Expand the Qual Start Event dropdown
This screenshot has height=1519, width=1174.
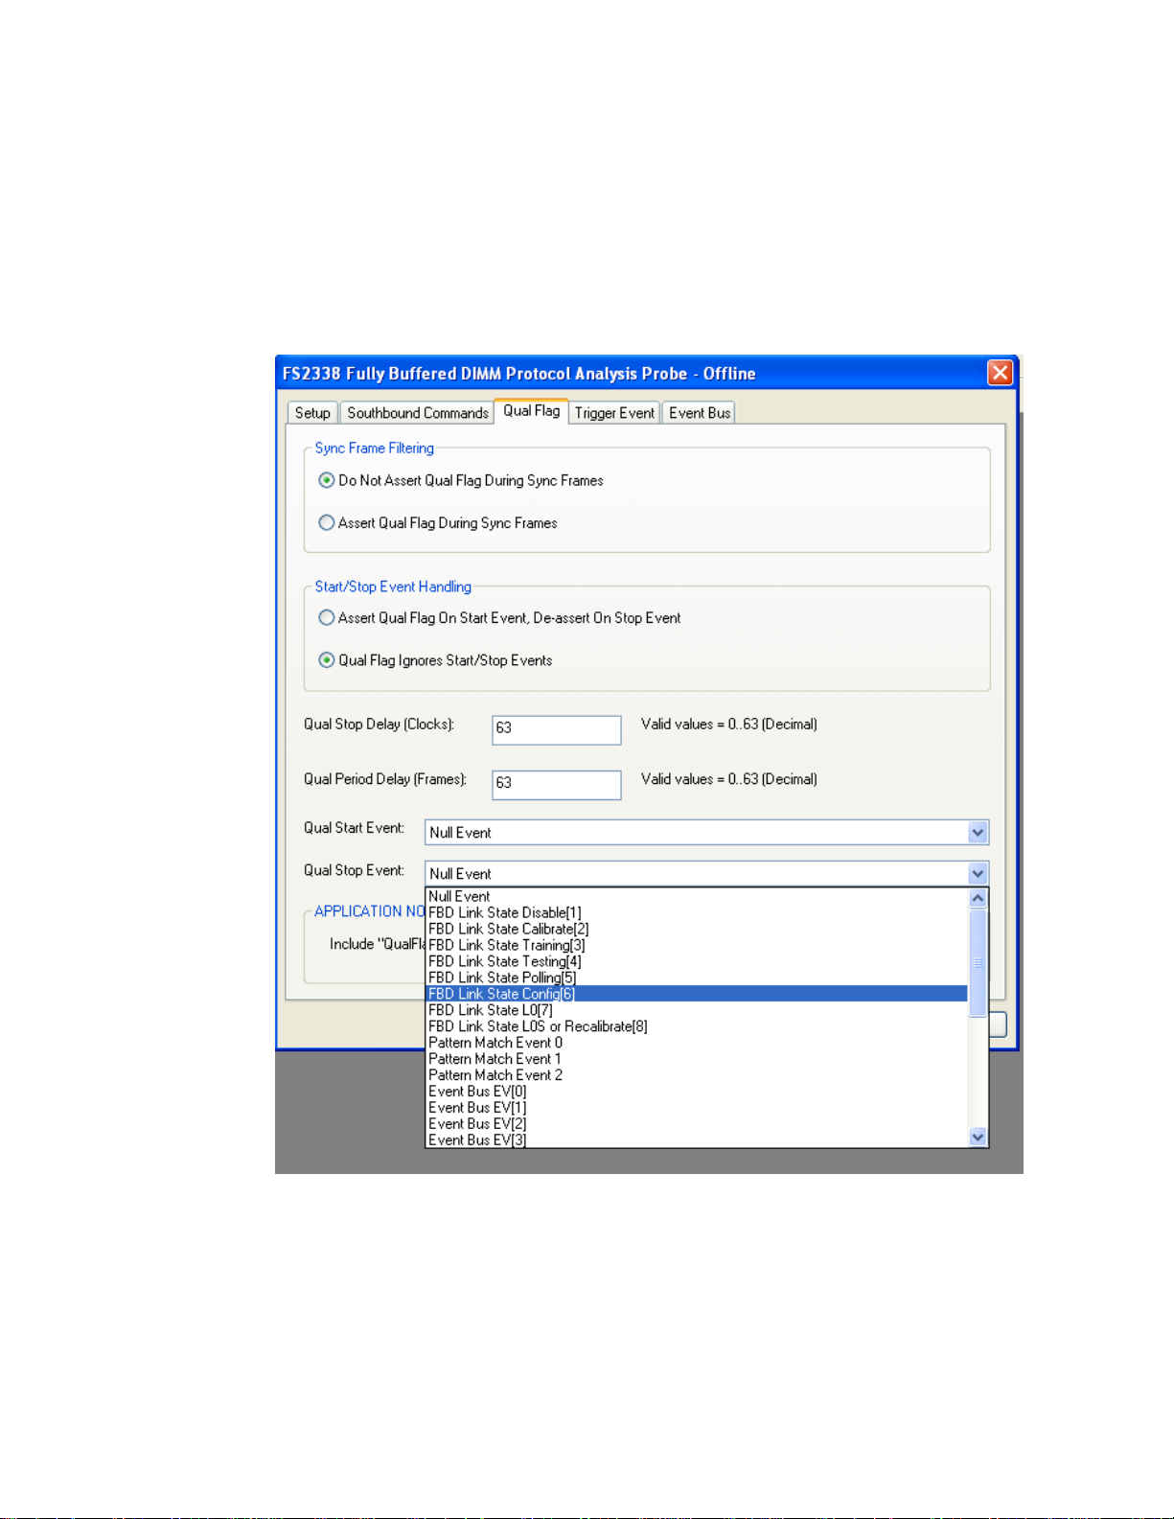click(978, 832)
